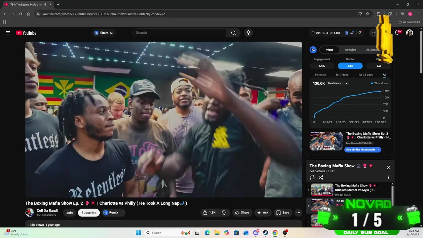Dislike the video with thumbs down
Image resolution: width=423 pixels, height=238 pixels.
(224, 213)
